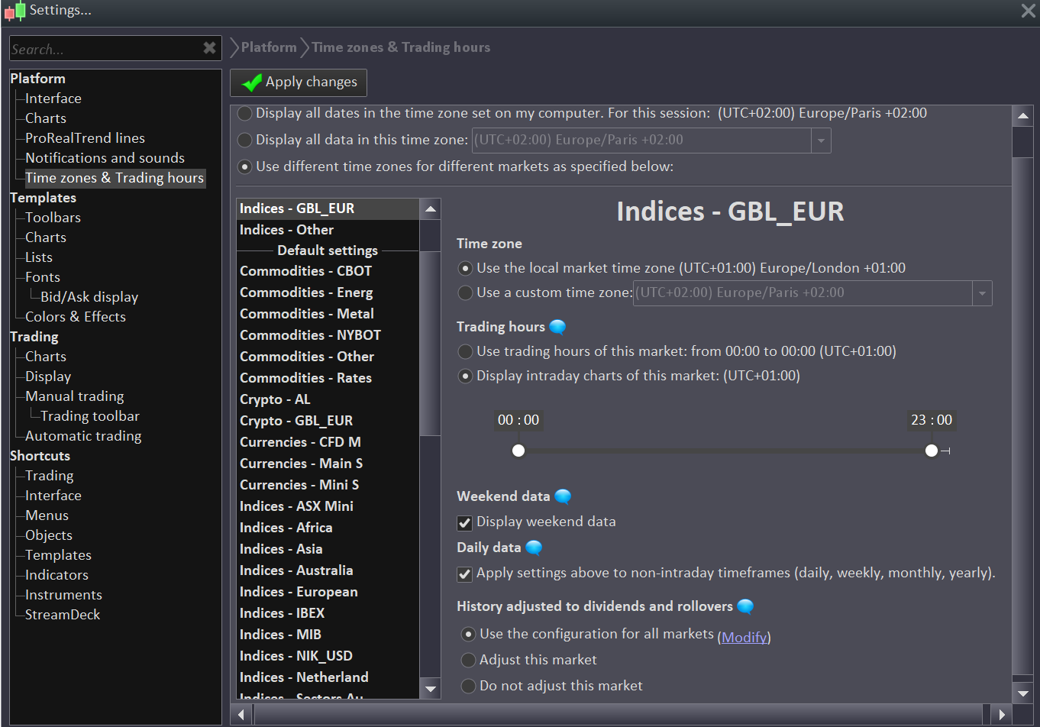
Task: Select Indices - Other in market list
Action: point(328,230)
